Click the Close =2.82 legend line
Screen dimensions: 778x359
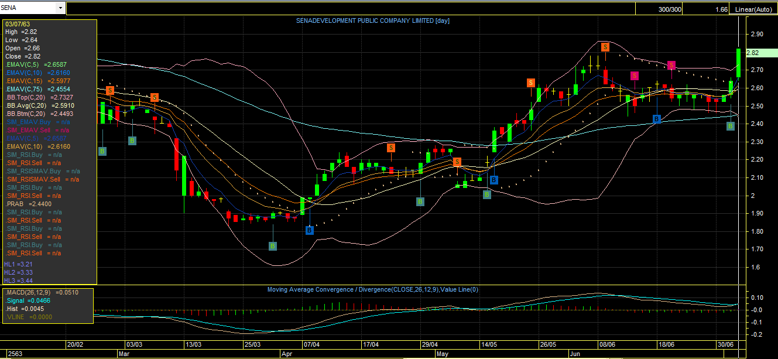(x=23, y=56)
